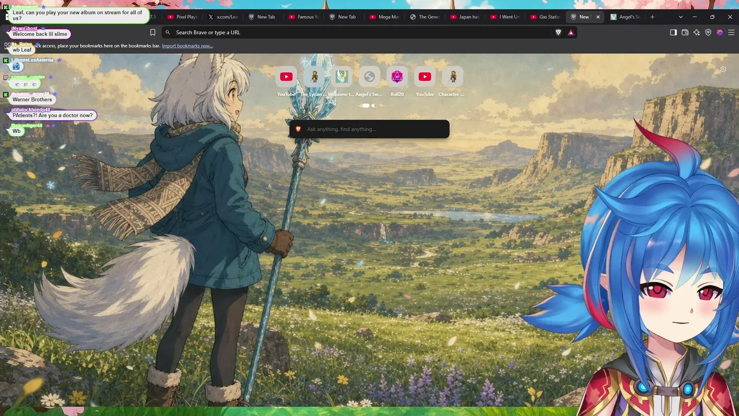Switch to the Pixel Playb tab
The height and width of the screenshot is (416, 739).
(181, 17)
